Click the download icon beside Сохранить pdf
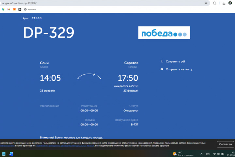The image size is (235, 157). (x=162, y=61)
